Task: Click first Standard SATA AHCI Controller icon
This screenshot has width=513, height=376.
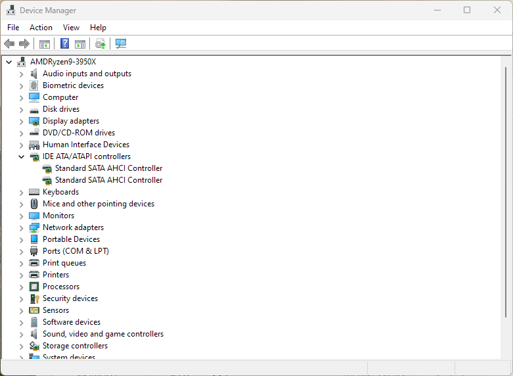Action: pos(47,169)
